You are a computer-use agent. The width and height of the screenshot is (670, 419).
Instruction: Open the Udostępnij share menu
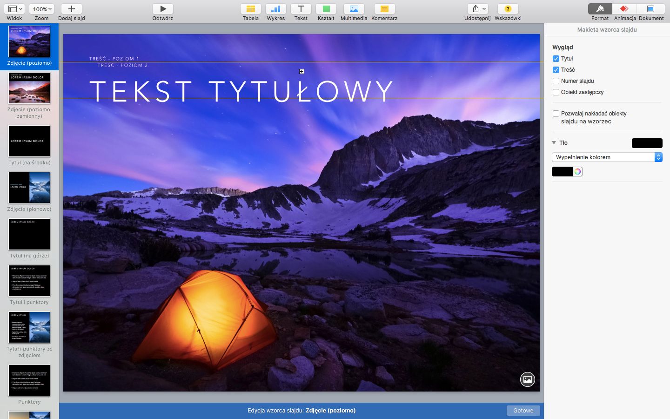(478, 9)
